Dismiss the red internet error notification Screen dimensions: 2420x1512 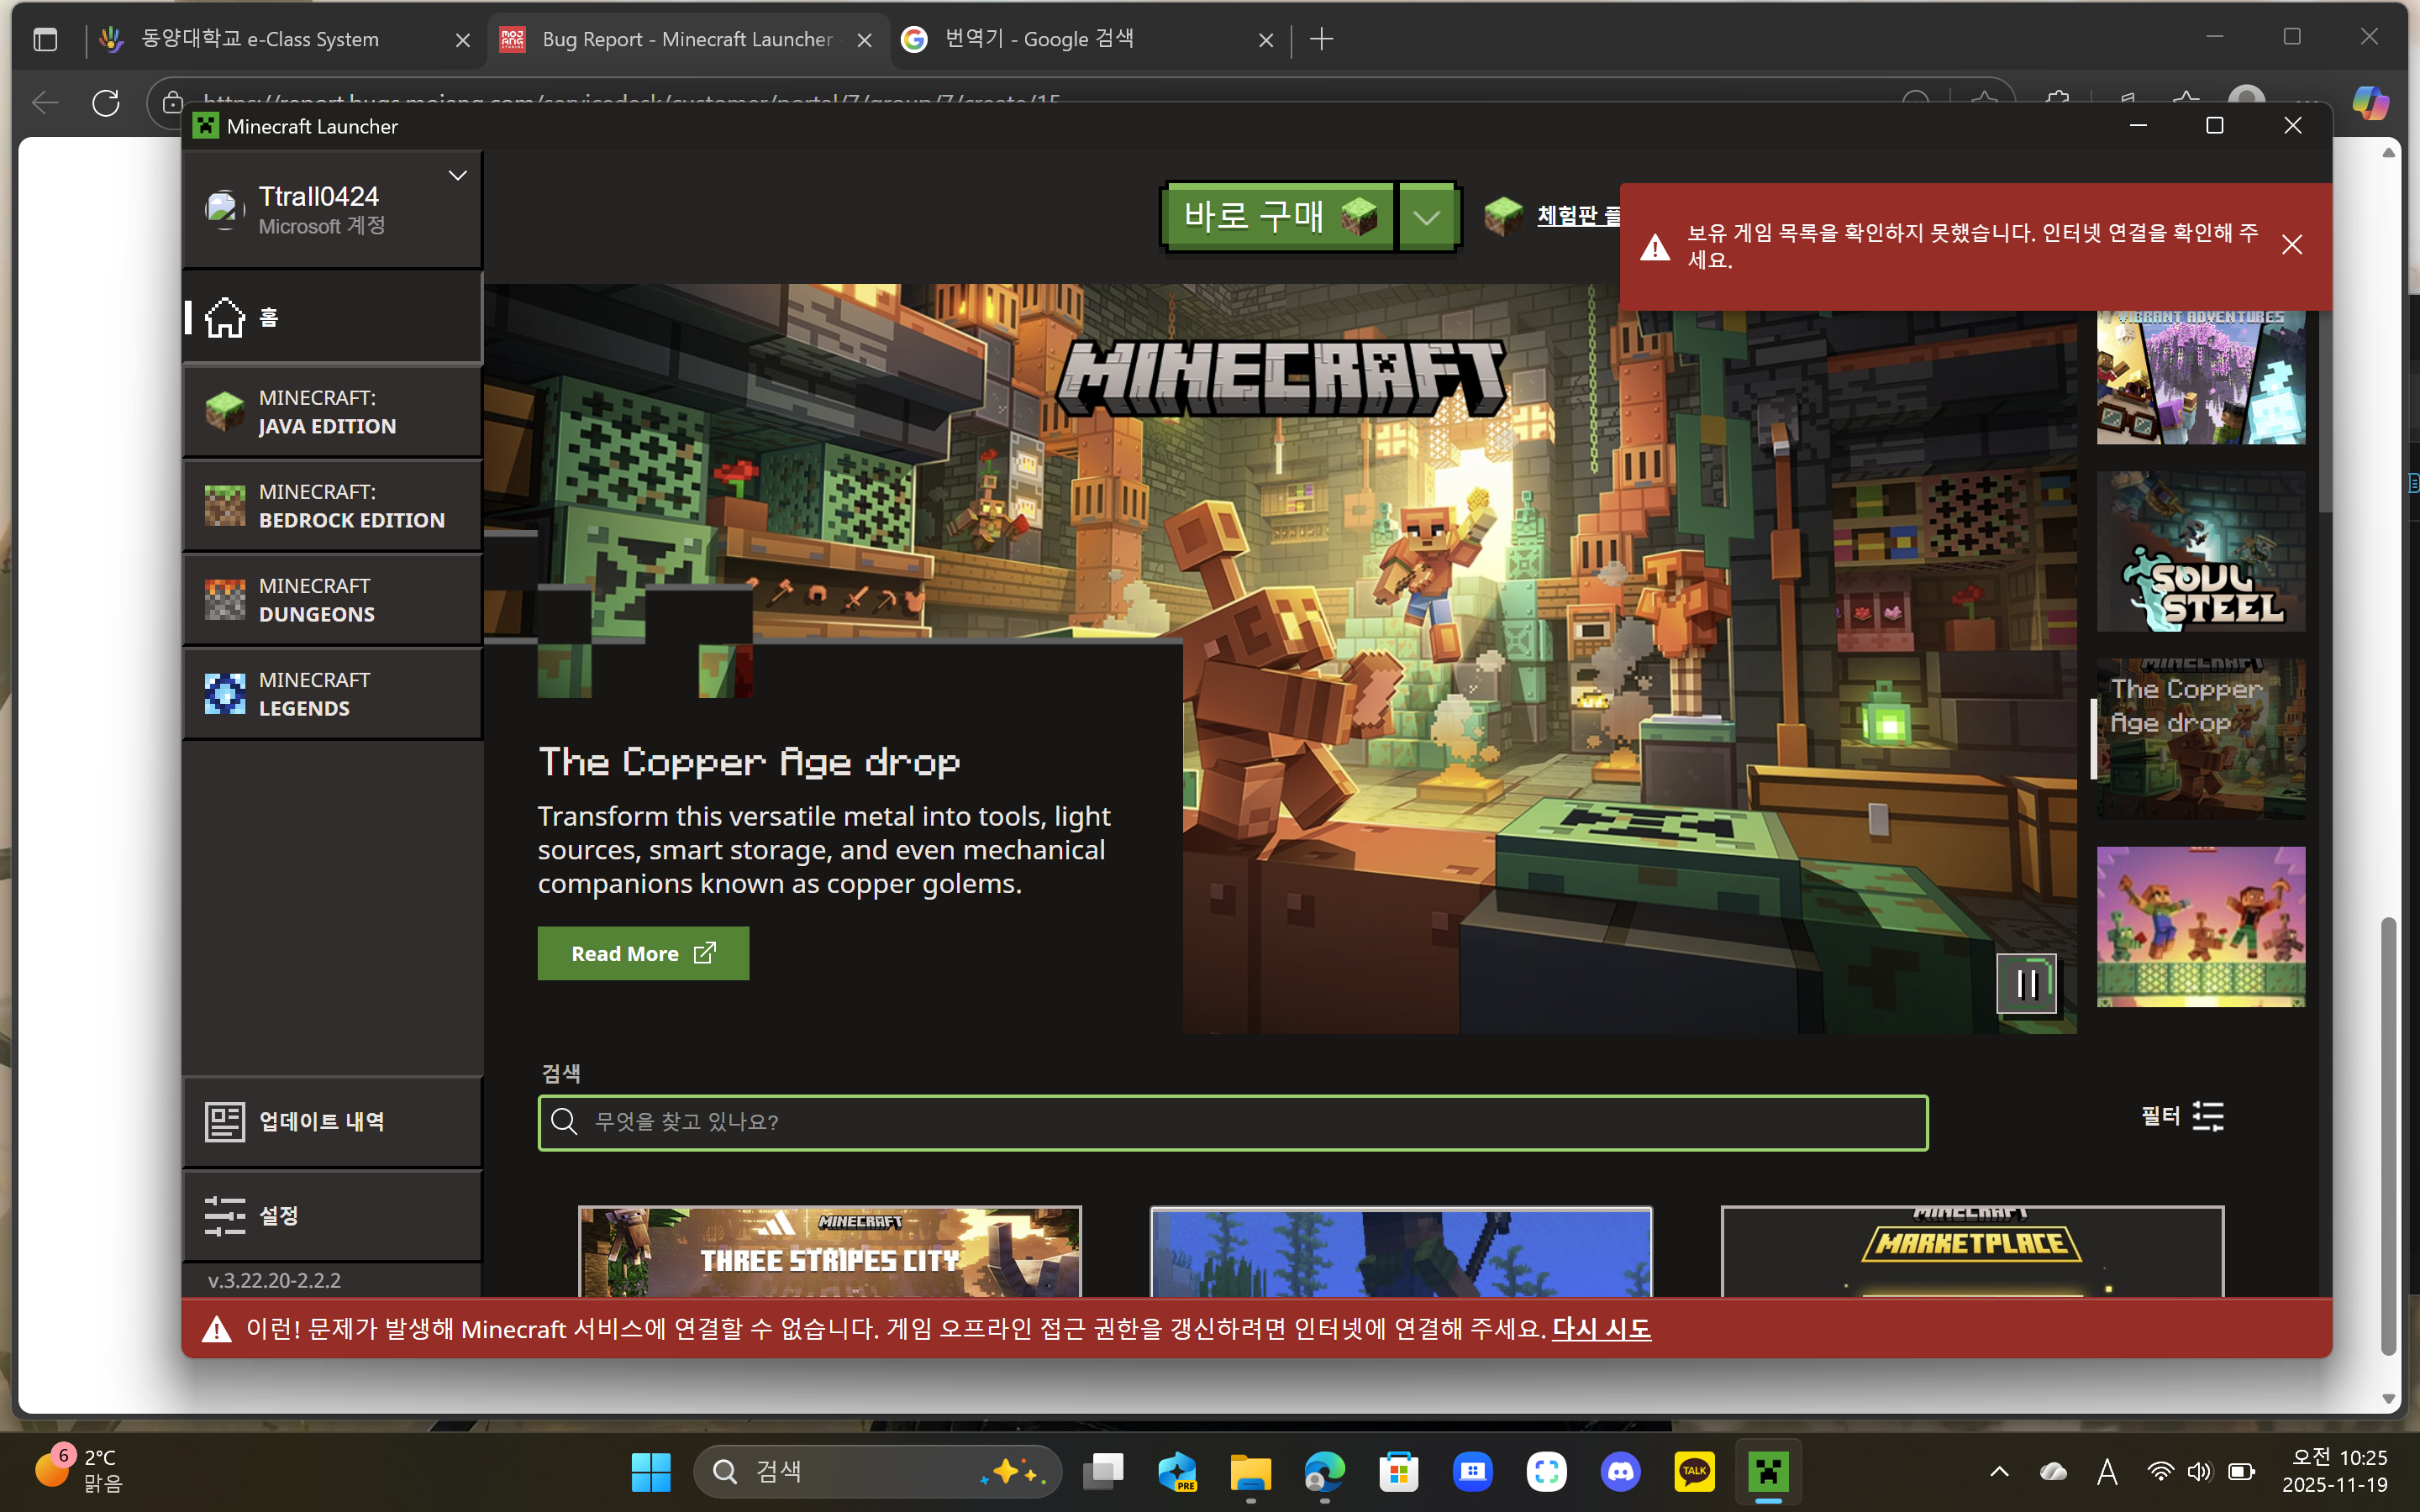(2291, 245)
